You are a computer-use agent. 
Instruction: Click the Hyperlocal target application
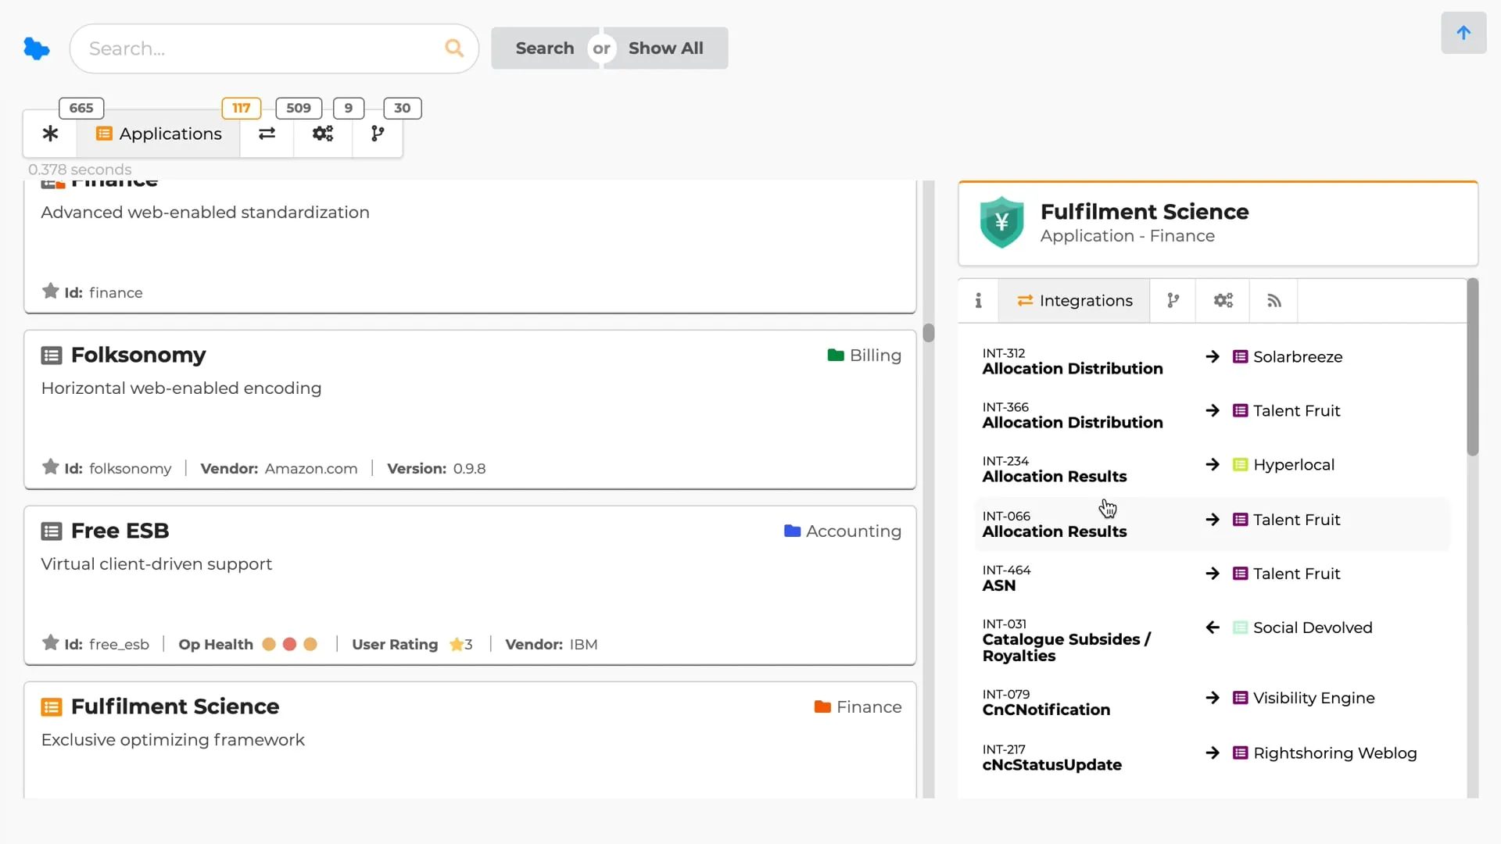pyautogui.click(x=1294, y=465)
